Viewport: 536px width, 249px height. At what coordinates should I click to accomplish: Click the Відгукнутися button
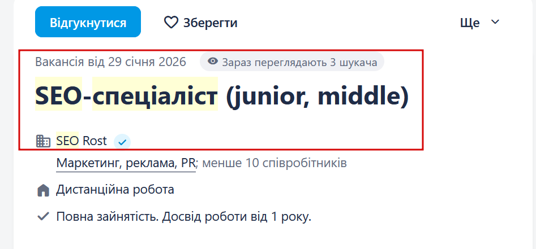[x=88, y=23]
